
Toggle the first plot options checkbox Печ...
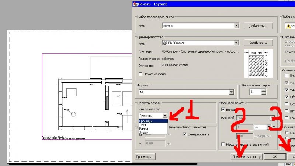tap(287, 75)
